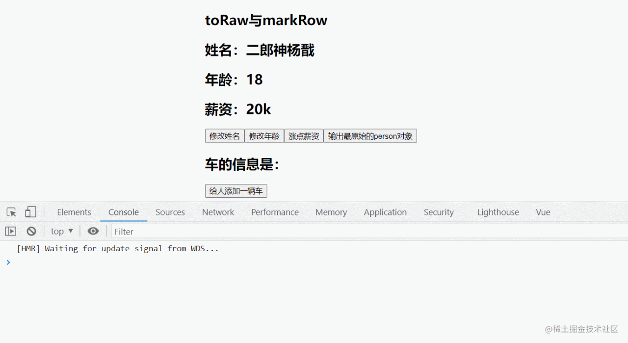The height and width of the screenshot is (343, 628).
Task: Switch to the Lighthouse tab
Action: click(498, 212)
